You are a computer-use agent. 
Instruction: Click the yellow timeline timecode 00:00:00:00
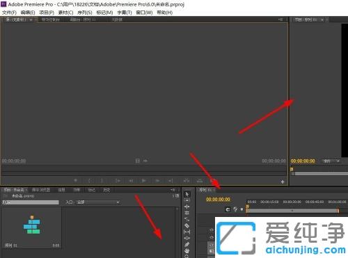[218, 200]
